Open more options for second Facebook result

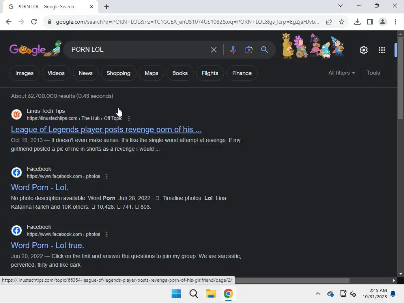coord(107,234)
